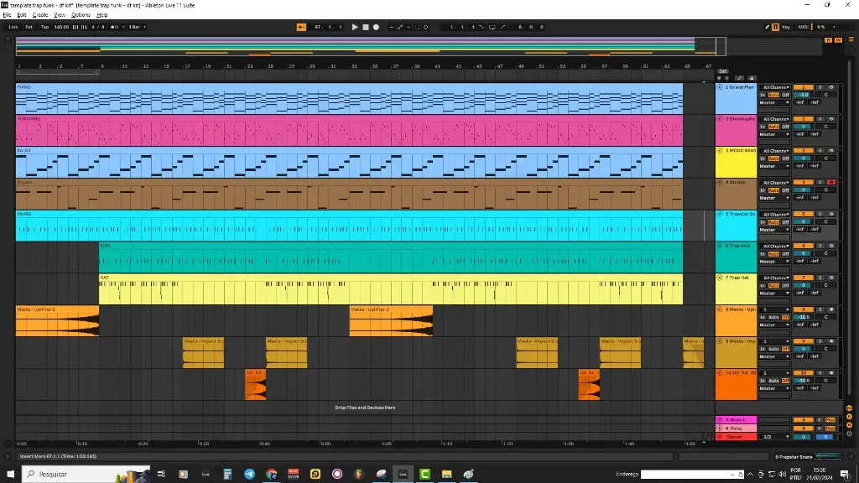The image size is (859, 483).
Task: Click 1 Grand Piano volume value -2.0
Action: pyautogui.click(x=803, y=95)
